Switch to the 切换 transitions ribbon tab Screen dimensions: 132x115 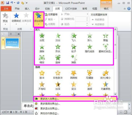tap(47, 9)
